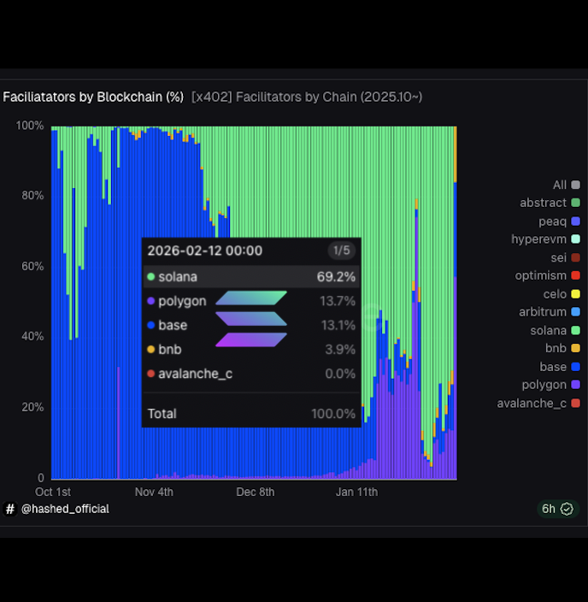Screen dimensions: 588x602
Task: Toggle the peaq legend swatch
Action: click(x=575, y=221)
